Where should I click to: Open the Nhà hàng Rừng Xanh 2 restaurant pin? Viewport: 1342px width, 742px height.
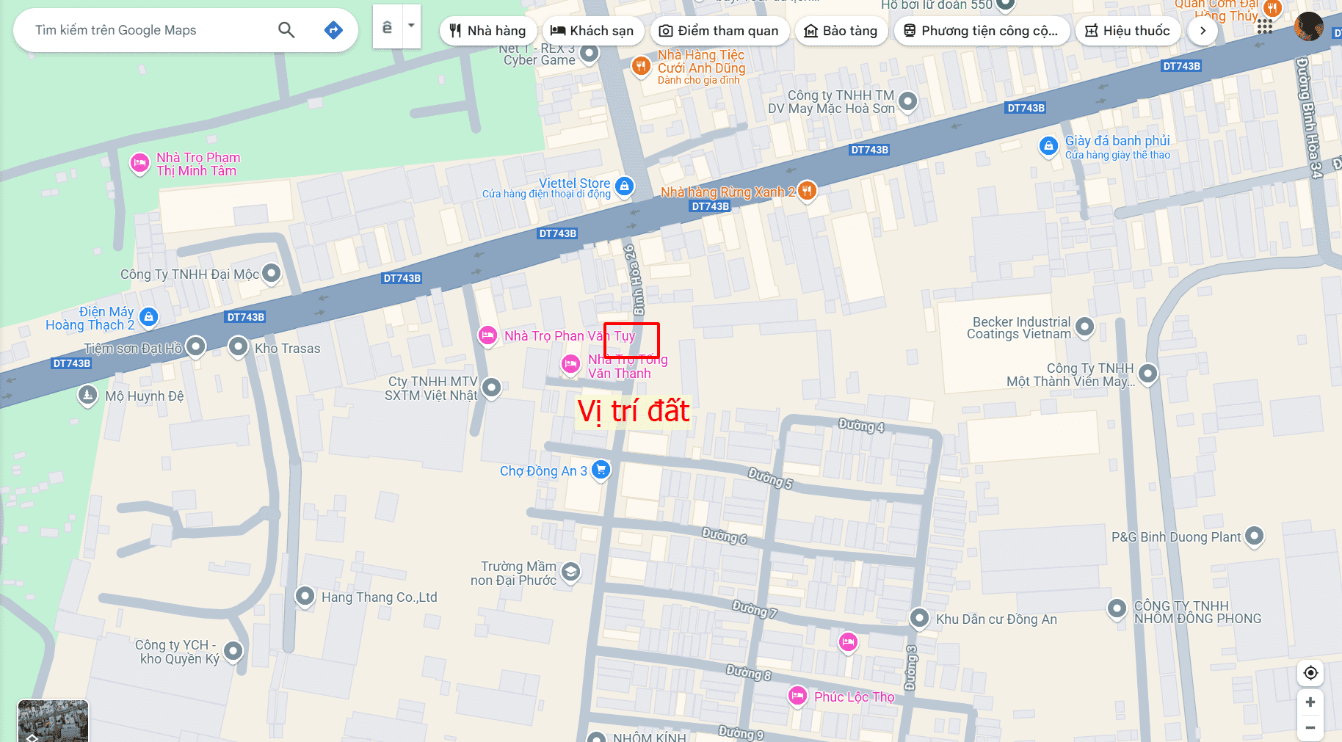pos(807,192)
